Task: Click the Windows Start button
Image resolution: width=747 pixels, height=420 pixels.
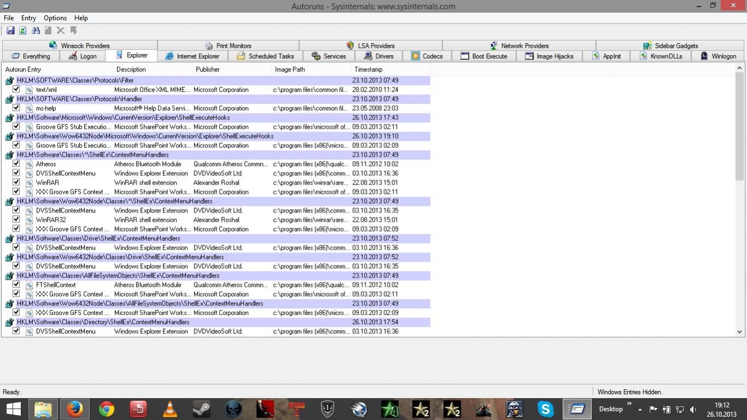Action: click(13, 409)
